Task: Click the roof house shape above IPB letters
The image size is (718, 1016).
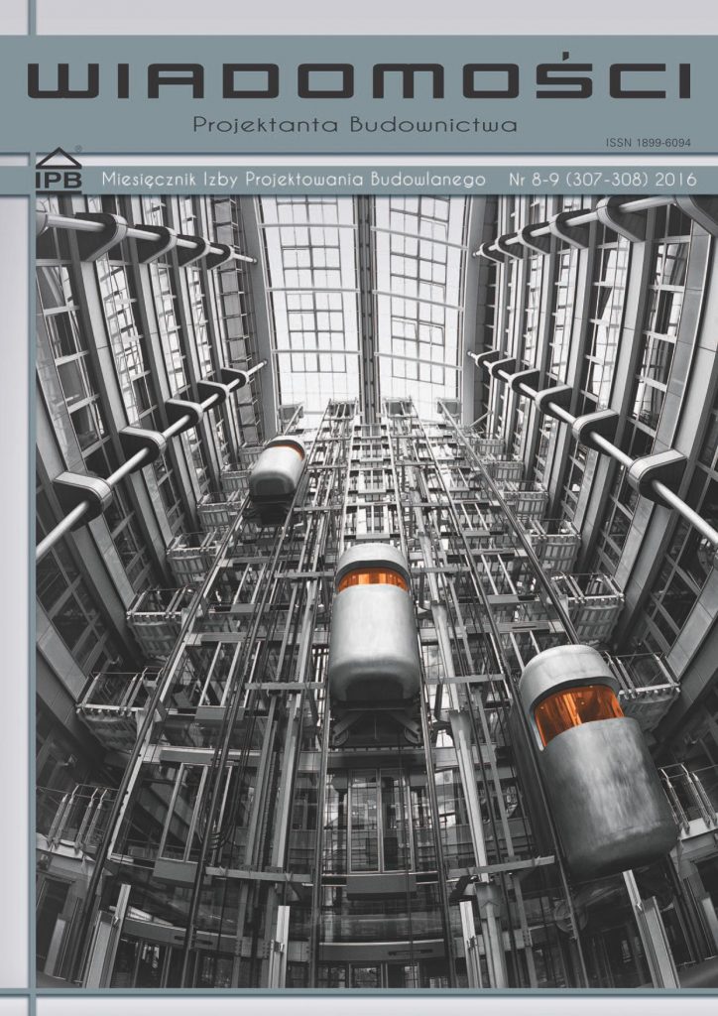Action: point(59,159)
